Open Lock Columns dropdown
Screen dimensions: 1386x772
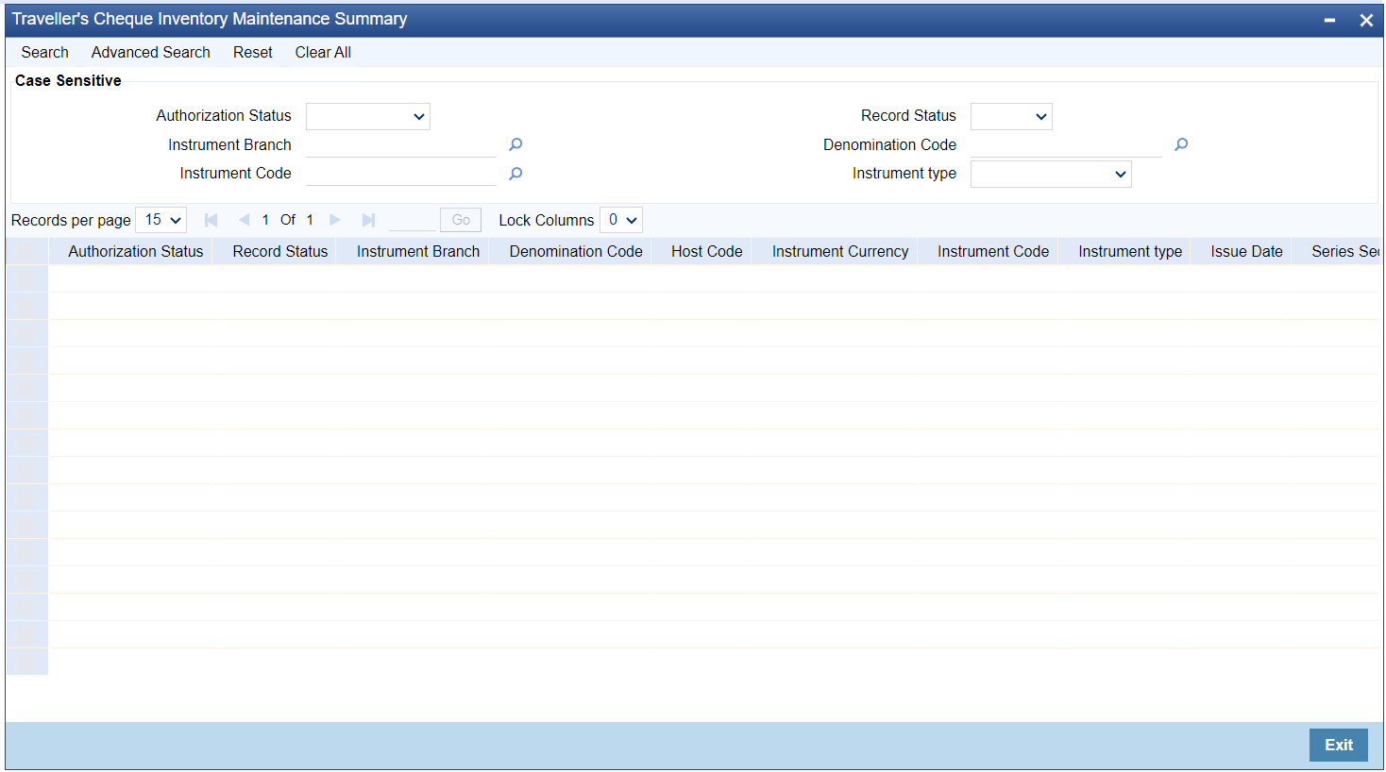click(621, 220)
